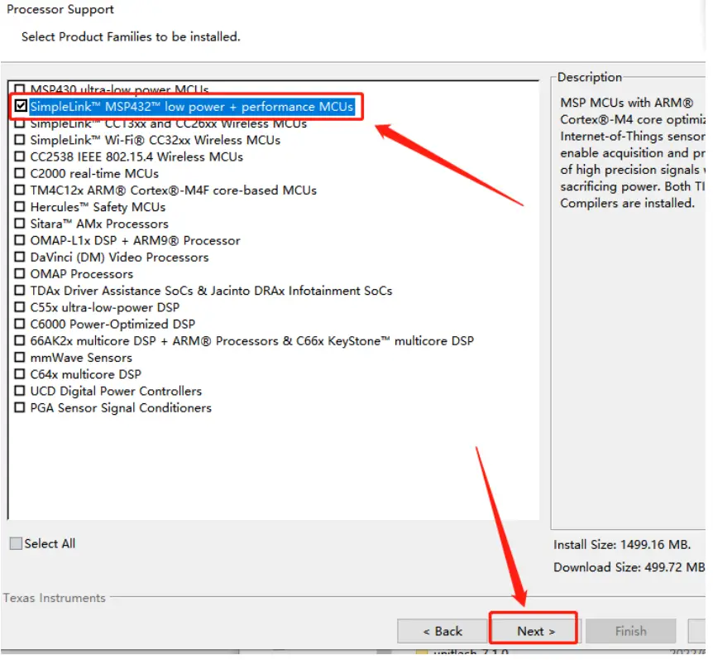Tick C64x multicore DSP checkbox

point(20,374)
